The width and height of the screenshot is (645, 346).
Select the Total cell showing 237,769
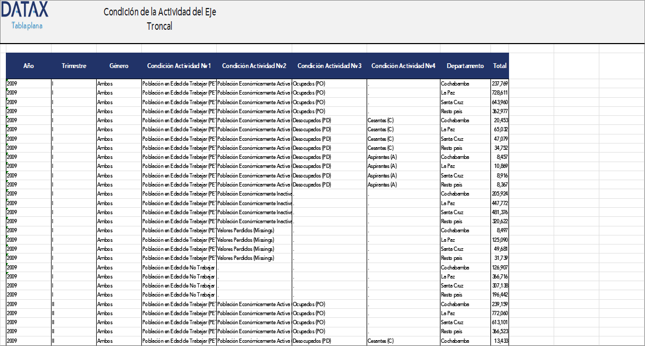[x=500, y=83]
